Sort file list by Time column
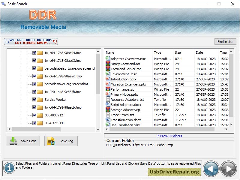240x180 pixels. [223, 52]
